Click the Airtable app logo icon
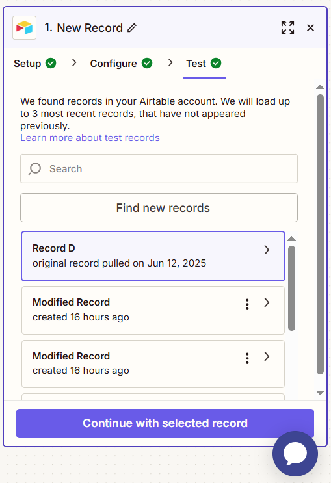The image size is (331, 483). [x=24, y=28]
